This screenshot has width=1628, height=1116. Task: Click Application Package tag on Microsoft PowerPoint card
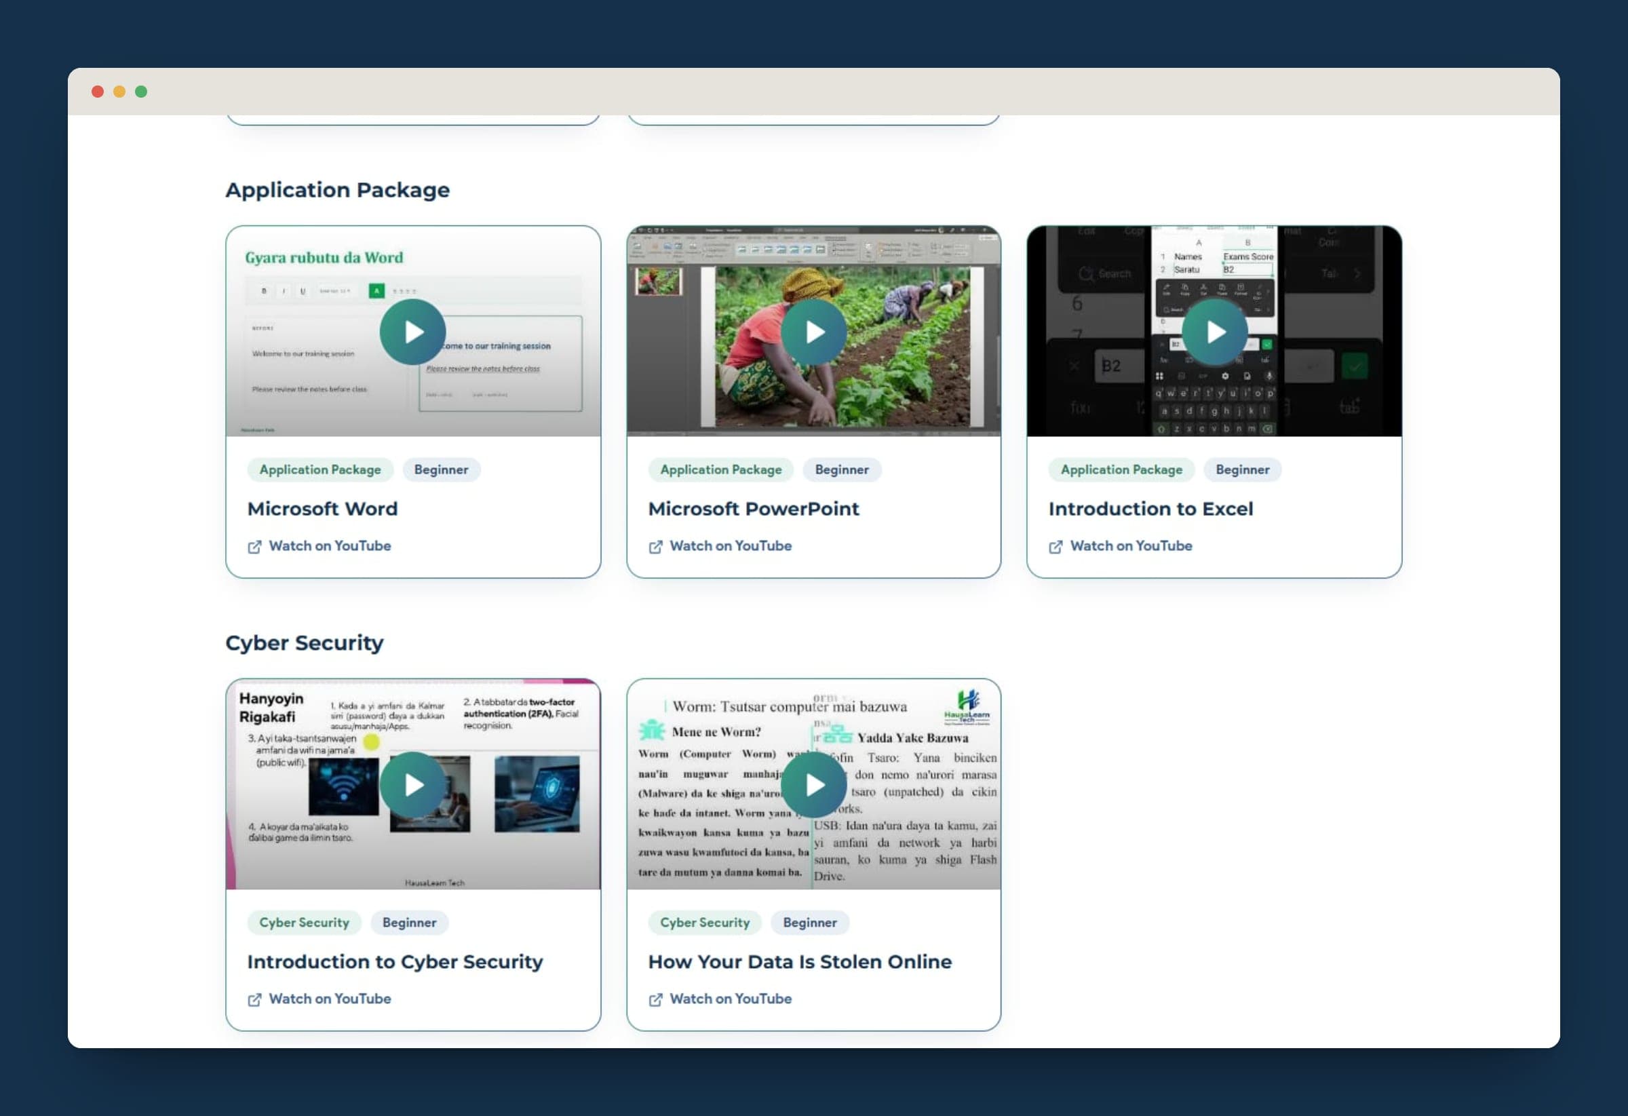point(721,469)
